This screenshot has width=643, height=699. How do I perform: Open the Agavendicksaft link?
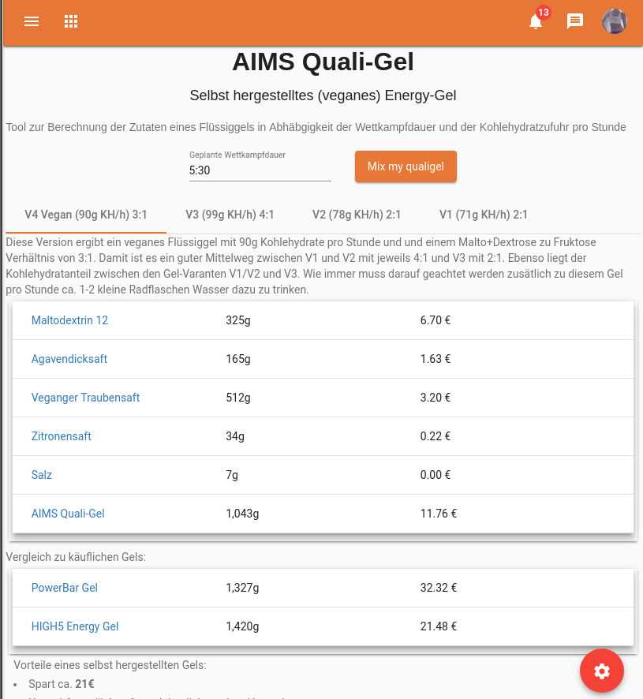pyautogui.click(x=69, y=359)
